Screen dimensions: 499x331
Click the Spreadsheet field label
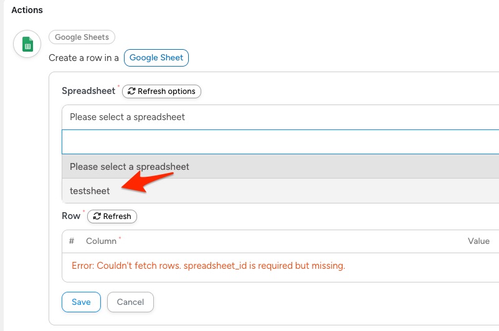tap(88, 91)
